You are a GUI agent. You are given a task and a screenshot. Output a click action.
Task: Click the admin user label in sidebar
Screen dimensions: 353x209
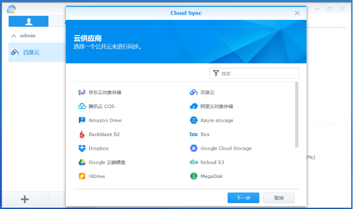tap(28, 36)
